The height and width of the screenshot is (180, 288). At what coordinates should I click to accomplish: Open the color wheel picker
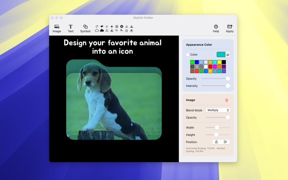point(228,55)
